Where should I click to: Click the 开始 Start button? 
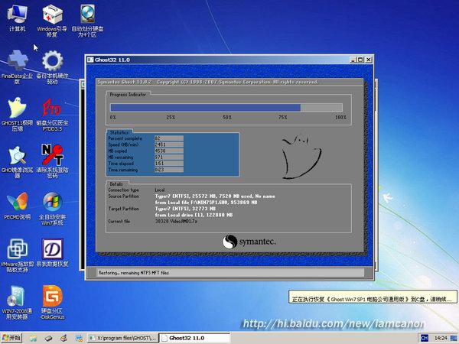click(x=11, y=338)
